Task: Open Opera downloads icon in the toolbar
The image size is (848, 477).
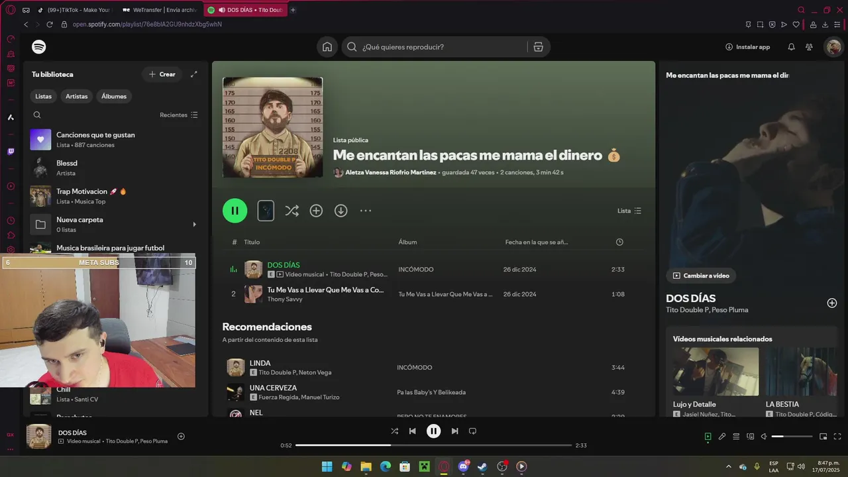Action: tap(825, 25)
